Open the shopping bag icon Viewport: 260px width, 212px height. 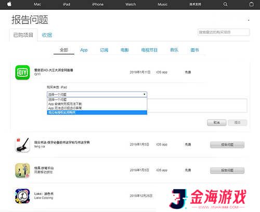coord(251,4)
